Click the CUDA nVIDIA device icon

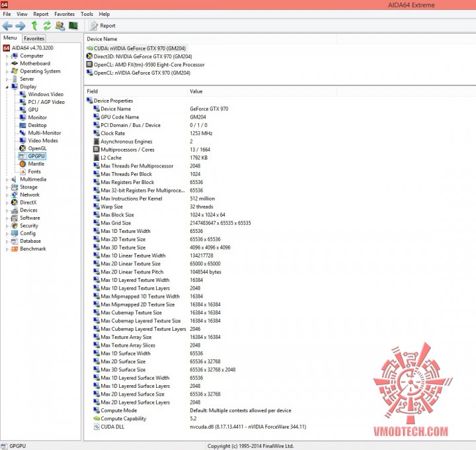[x=89, y=48]
